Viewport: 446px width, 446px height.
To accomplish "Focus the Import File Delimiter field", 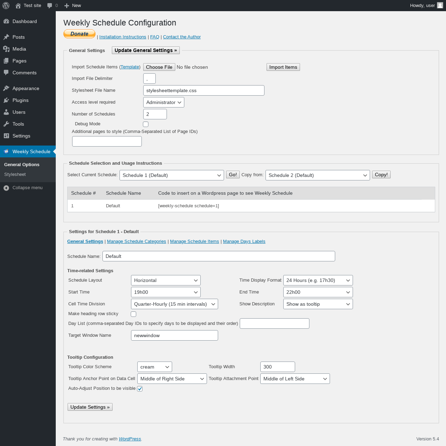I will pos(149,79).
